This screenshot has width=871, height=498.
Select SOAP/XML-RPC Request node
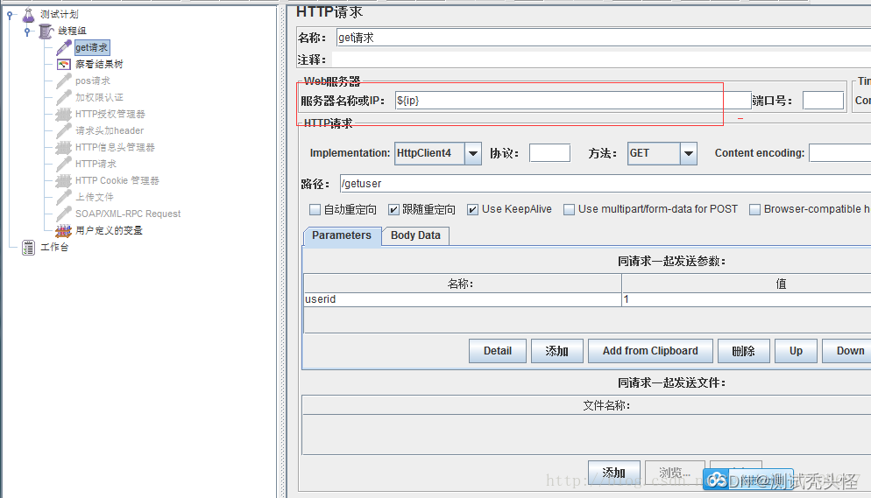coord(128,214)
